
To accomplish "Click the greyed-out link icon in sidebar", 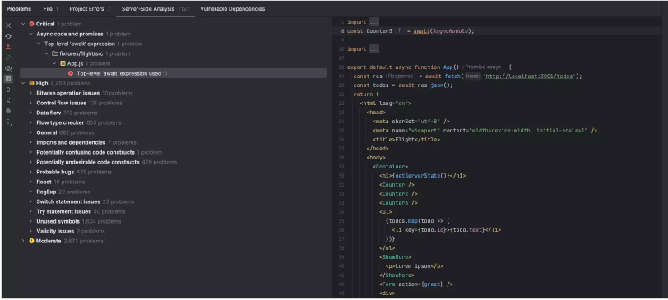I will click(8, 58).
